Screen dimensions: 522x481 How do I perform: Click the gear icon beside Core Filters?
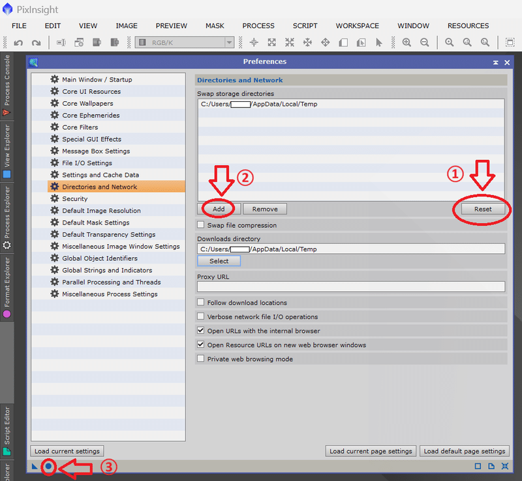point(55,127)
